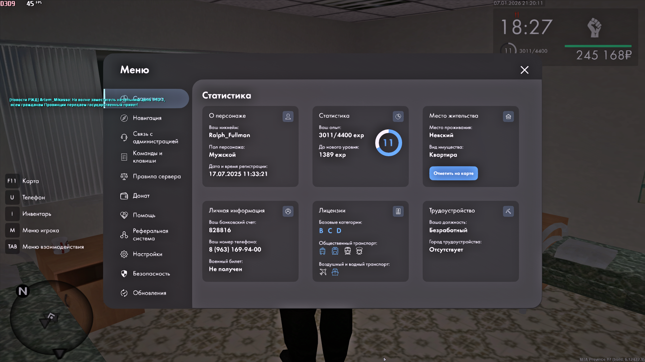Click the document icon in Лицензии card

[398, 211]
